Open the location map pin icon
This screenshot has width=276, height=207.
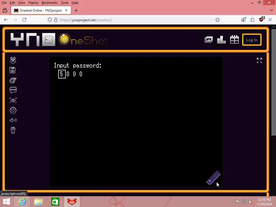(x=13, y=130)
